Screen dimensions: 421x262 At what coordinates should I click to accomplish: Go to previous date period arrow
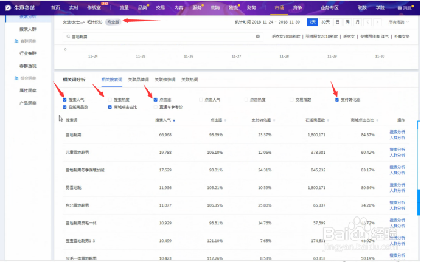[367, 22]
